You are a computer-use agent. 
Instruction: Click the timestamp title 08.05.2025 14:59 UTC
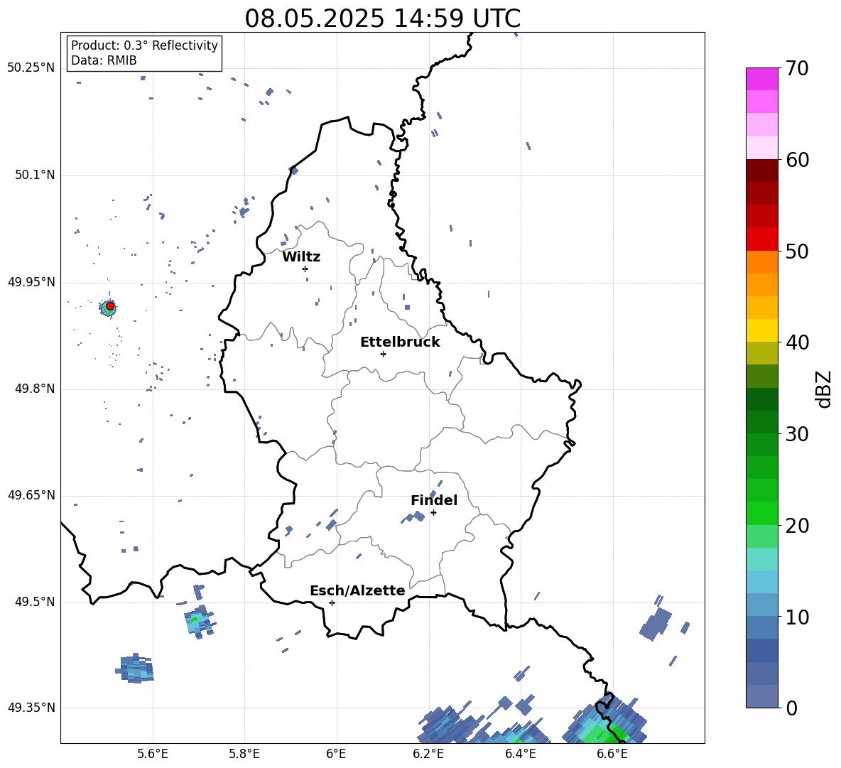[x=382, y=18]
